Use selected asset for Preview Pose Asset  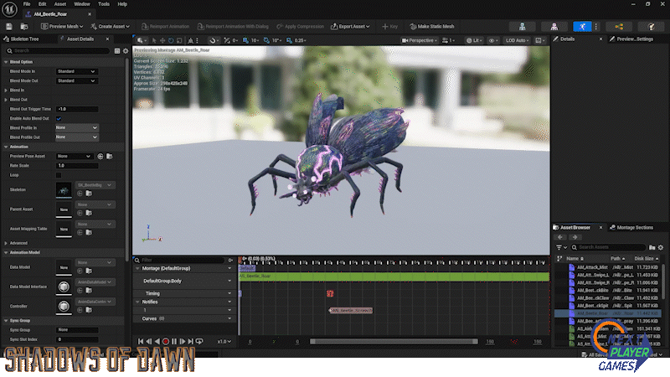100,157
